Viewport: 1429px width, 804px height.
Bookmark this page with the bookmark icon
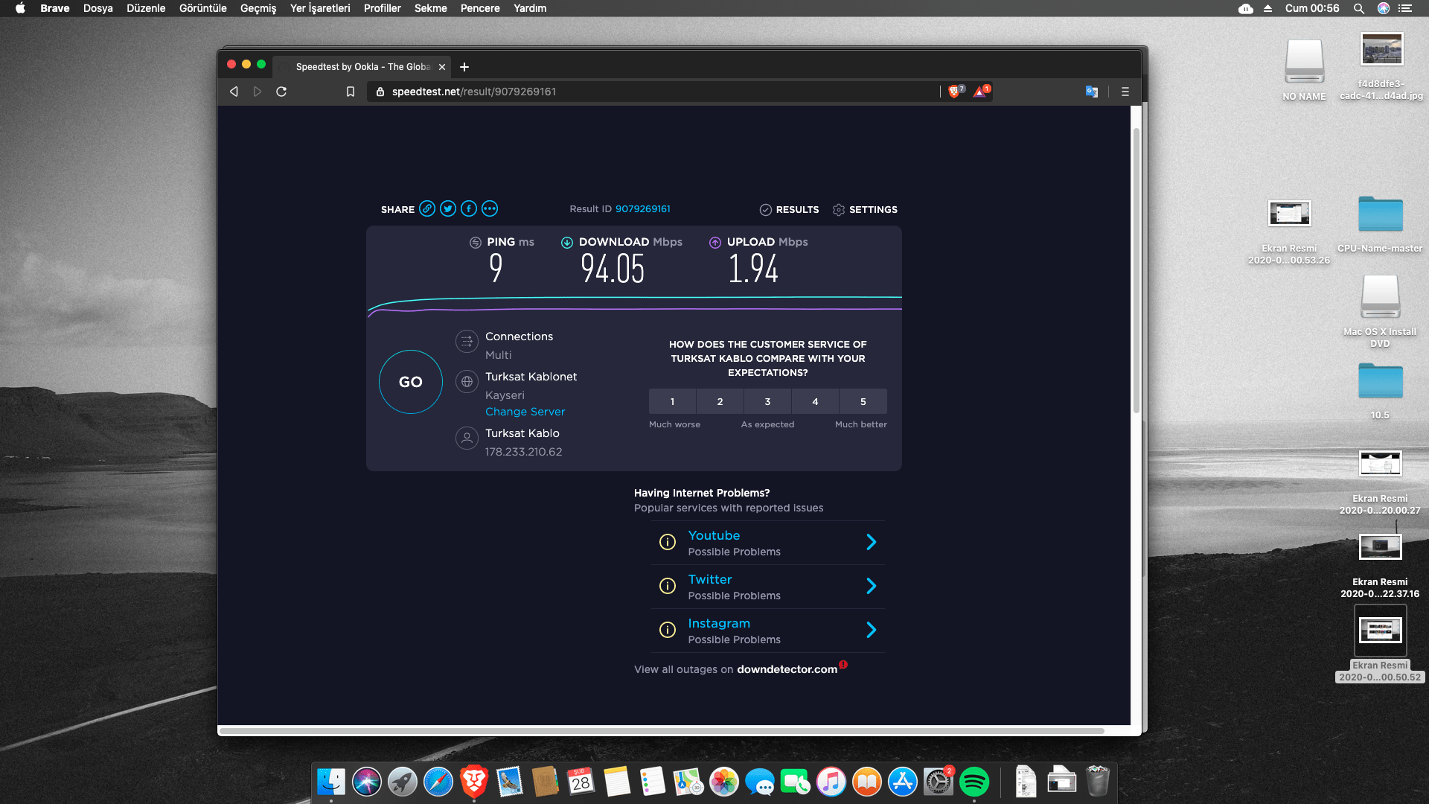point(350,92)
